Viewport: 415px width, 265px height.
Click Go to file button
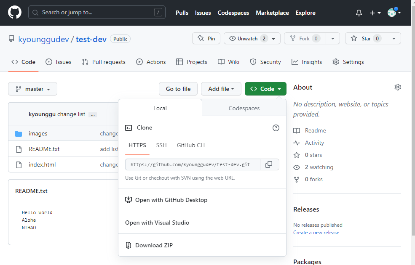[178, 89]
